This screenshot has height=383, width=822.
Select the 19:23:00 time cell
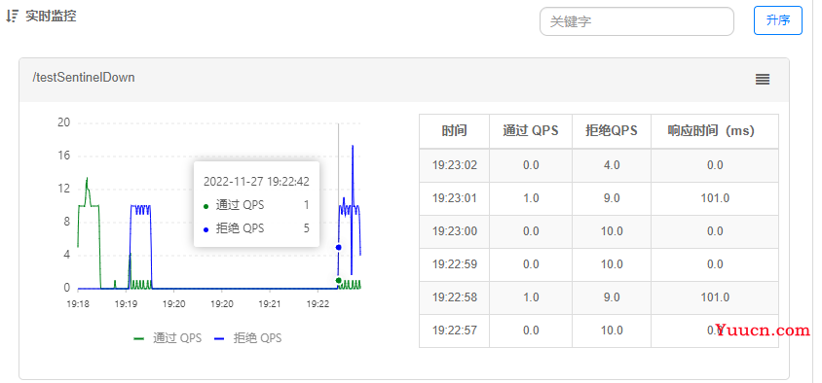[454, 231]
